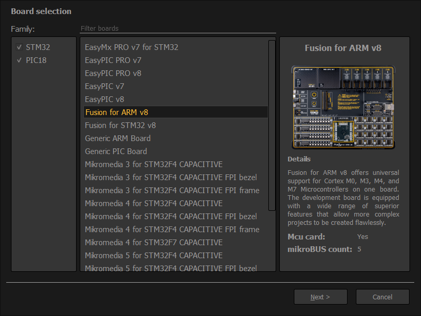
Task: Select Mikromedia 4 for STM32F4 CAPACITIVE FPI bezel
Action: pyautogui.click(x=176, y=217)
